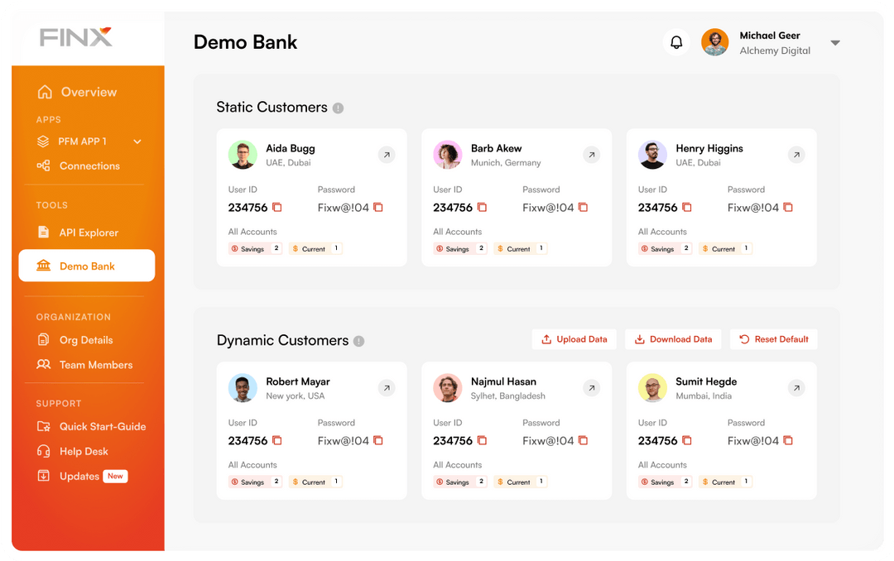Copy Barb Akew's password
This screenshot has width=894, height=561.
[x=583, y=208]
